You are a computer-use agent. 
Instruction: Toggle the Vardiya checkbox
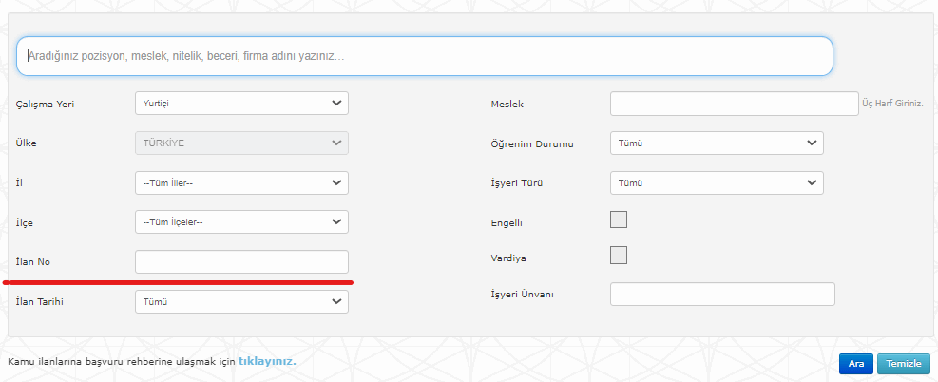[x=618, y=256]
